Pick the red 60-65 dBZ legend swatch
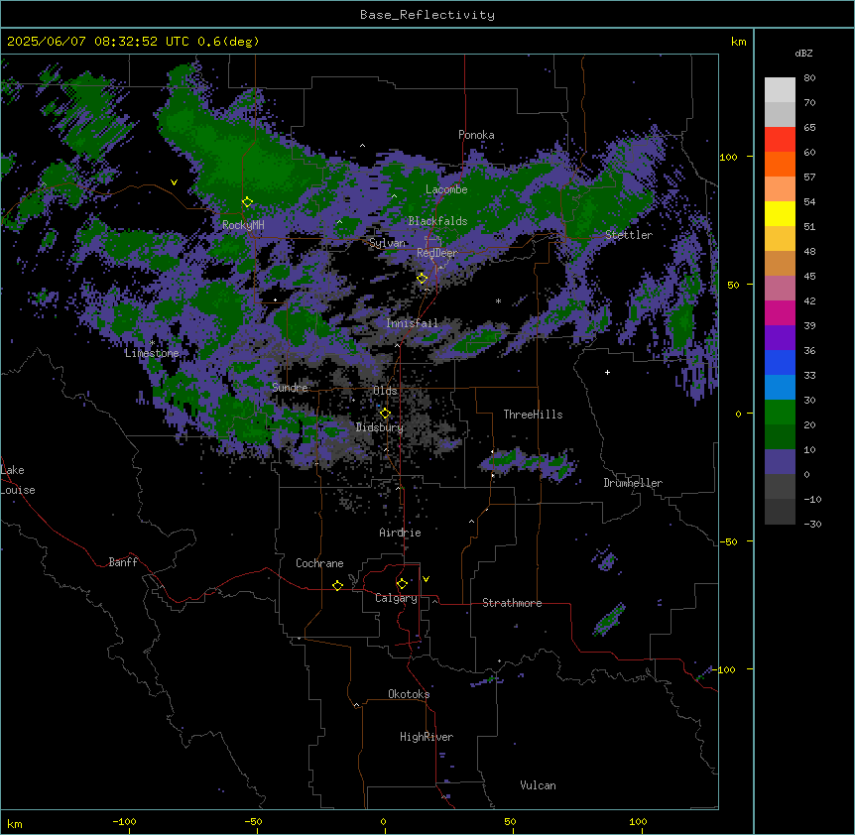This screenshot has height=835, width=855. 780,140
